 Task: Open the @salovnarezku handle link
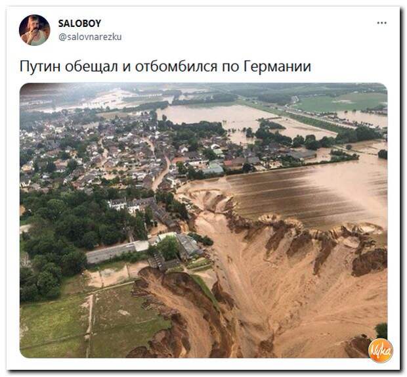pos(90,37)
